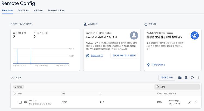Click the play icon beside 동영상 보기
Screen dimensions: 204x111
click(x=88, y=56)
